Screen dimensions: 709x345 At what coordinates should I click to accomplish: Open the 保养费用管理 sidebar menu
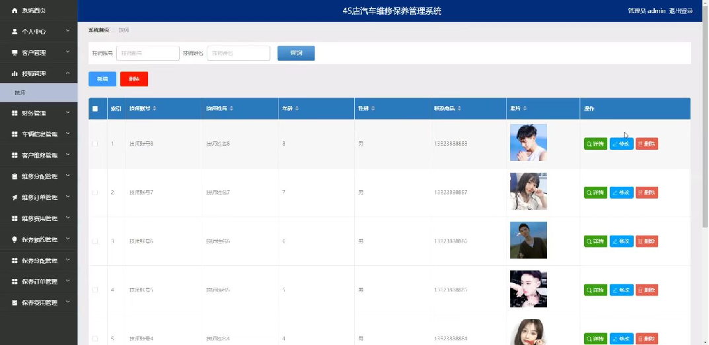click(39, 303)
